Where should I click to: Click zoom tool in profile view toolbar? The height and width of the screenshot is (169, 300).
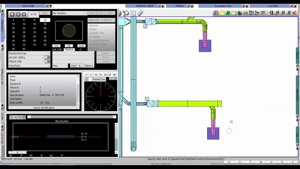coord(12,117)
